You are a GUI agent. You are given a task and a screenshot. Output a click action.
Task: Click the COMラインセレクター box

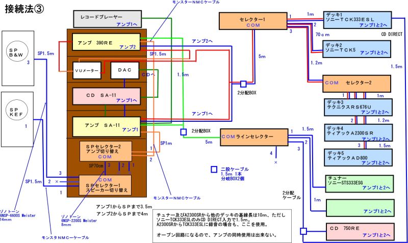point(254,137)
